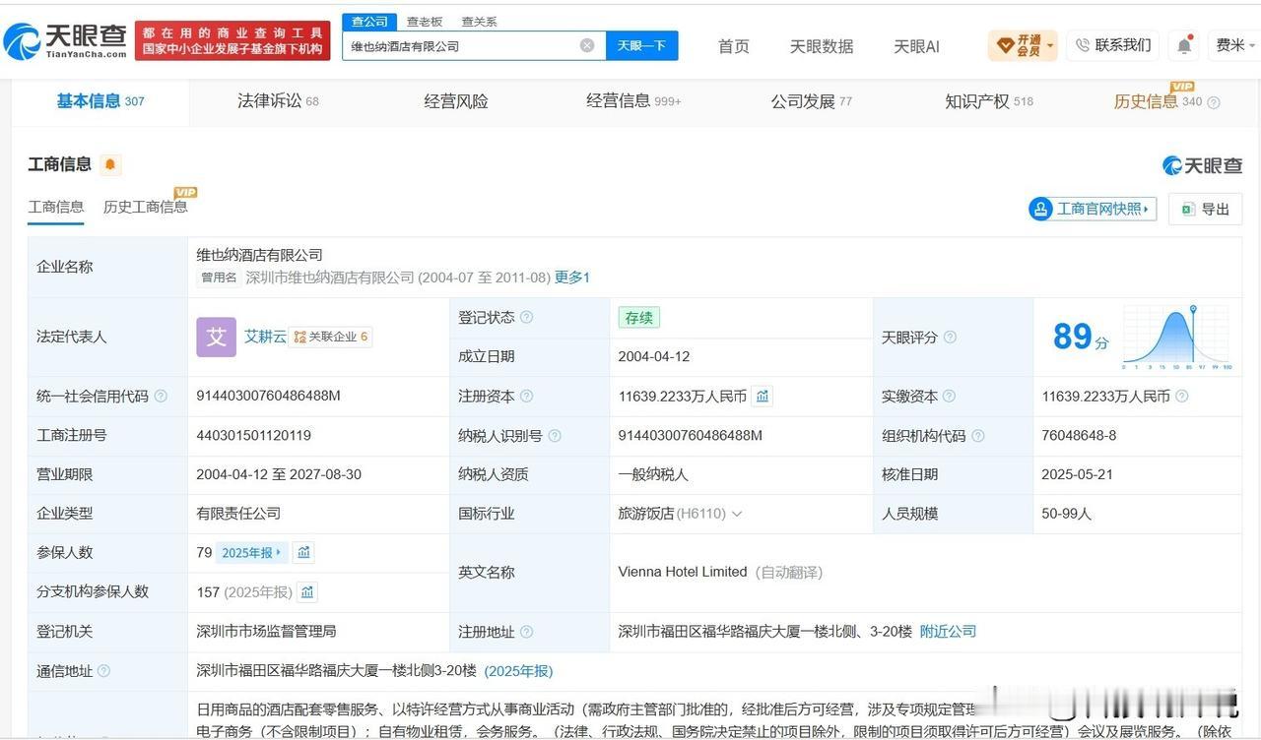Open the 法律诉讼 tab
Image resolution: width=1261 pixels, height=740 pixels.
click(x=278, y=101)
